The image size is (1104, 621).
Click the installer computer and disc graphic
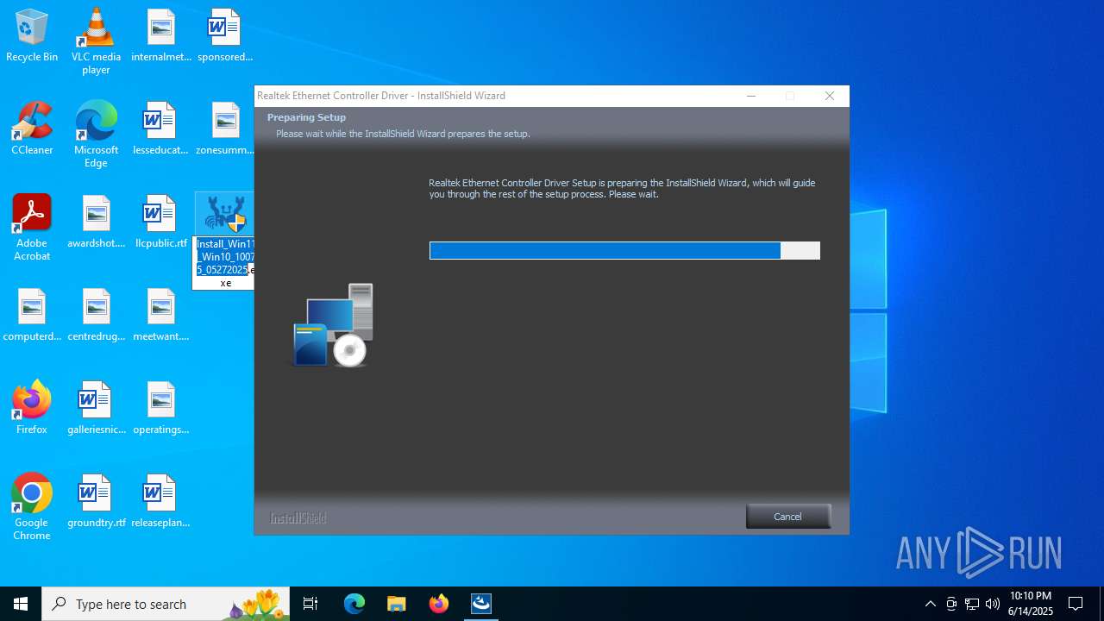pos(333,325)
